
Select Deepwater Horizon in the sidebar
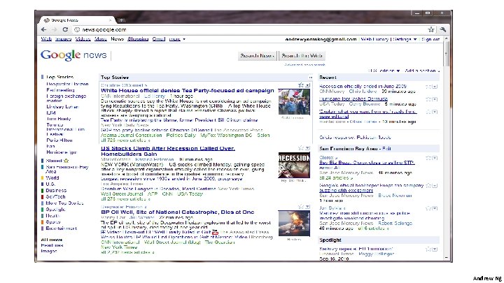click(x=67, y=84)
